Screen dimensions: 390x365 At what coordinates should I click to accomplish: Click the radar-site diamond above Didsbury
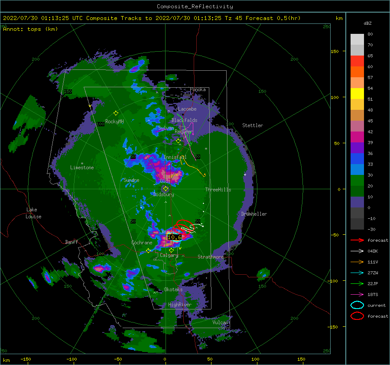(166, 189)
